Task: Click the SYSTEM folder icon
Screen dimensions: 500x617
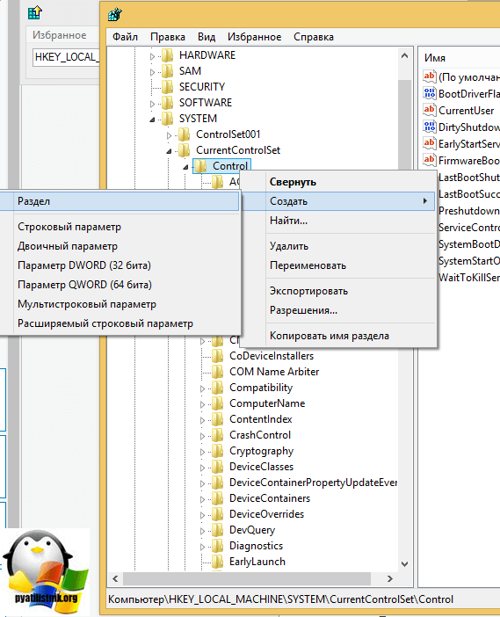Action: [168, 119]
